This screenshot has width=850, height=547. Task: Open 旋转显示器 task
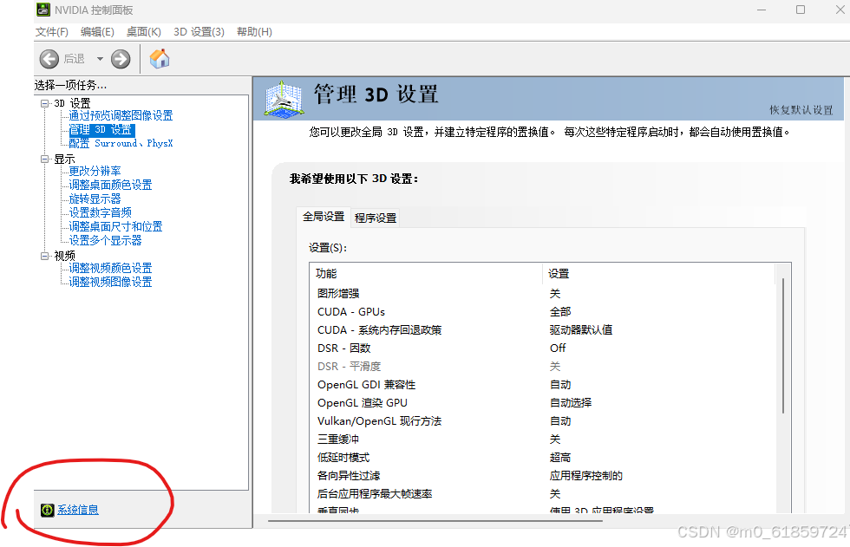tap(95, 199)
